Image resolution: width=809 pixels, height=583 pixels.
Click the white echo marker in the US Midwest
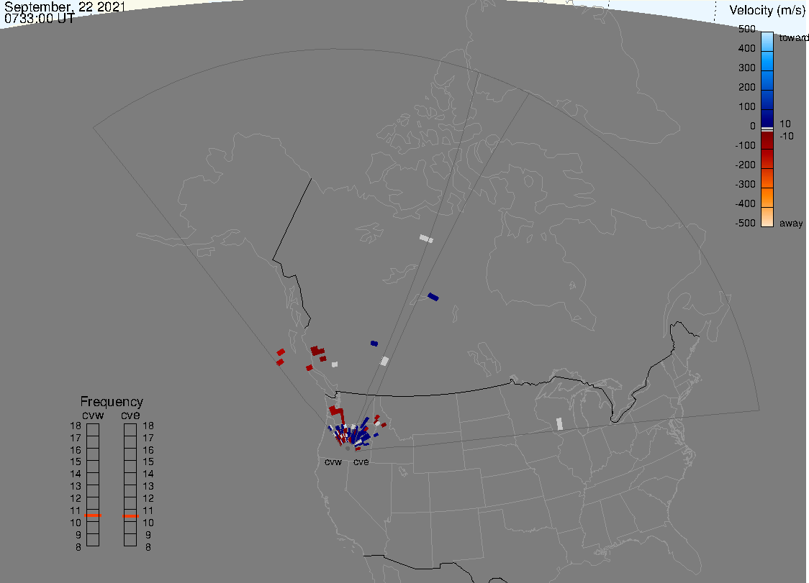tap(560, 423)
